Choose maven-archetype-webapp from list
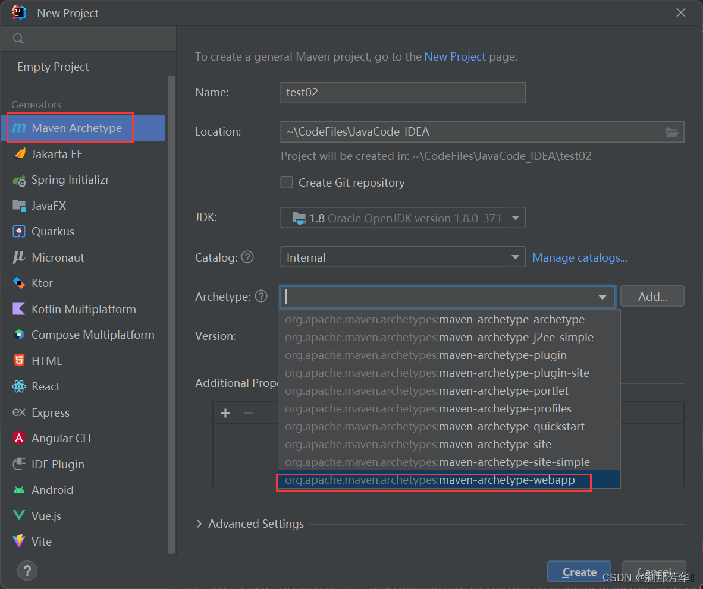Viewport: 703px width, 589px height. click(449, 480)
